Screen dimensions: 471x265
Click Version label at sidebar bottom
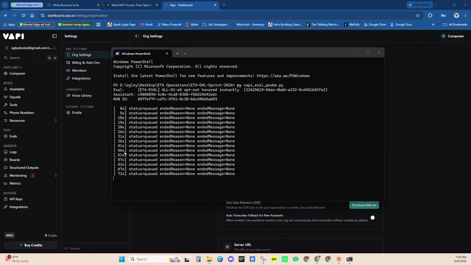click(x=72, y=248)
